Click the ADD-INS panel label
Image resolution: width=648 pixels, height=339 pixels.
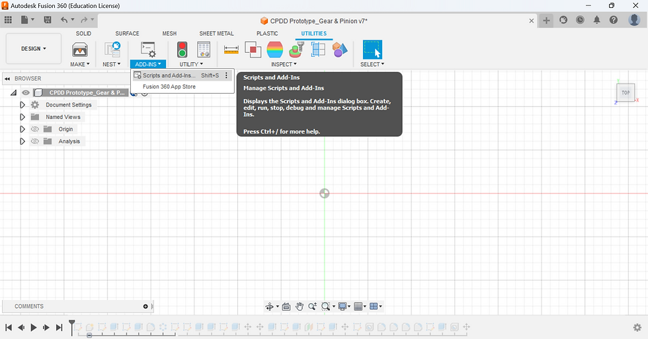click(x=148, y=64)
